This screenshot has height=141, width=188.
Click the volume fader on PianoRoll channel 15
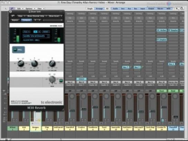tap(176, 117)
